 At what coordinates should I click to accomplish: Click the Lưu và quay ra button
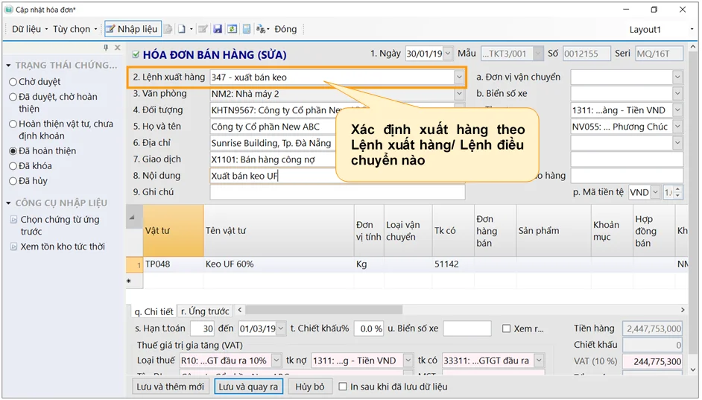coord(248,387)
